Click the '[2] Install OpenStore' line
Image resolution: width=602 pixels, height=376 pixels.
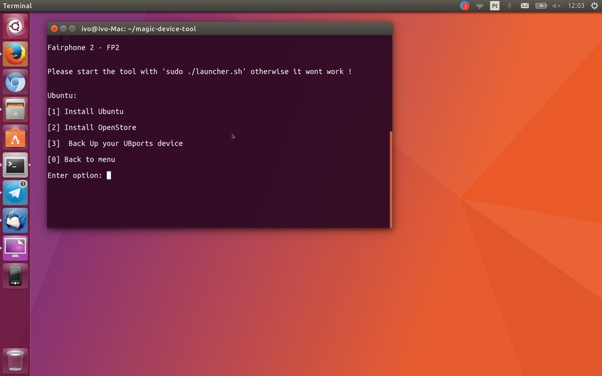(x=92, y=127)
